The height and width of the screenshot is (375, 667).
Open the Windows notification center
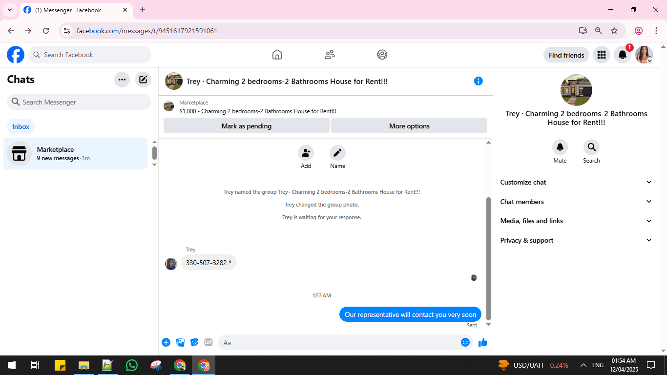(651, 365)
